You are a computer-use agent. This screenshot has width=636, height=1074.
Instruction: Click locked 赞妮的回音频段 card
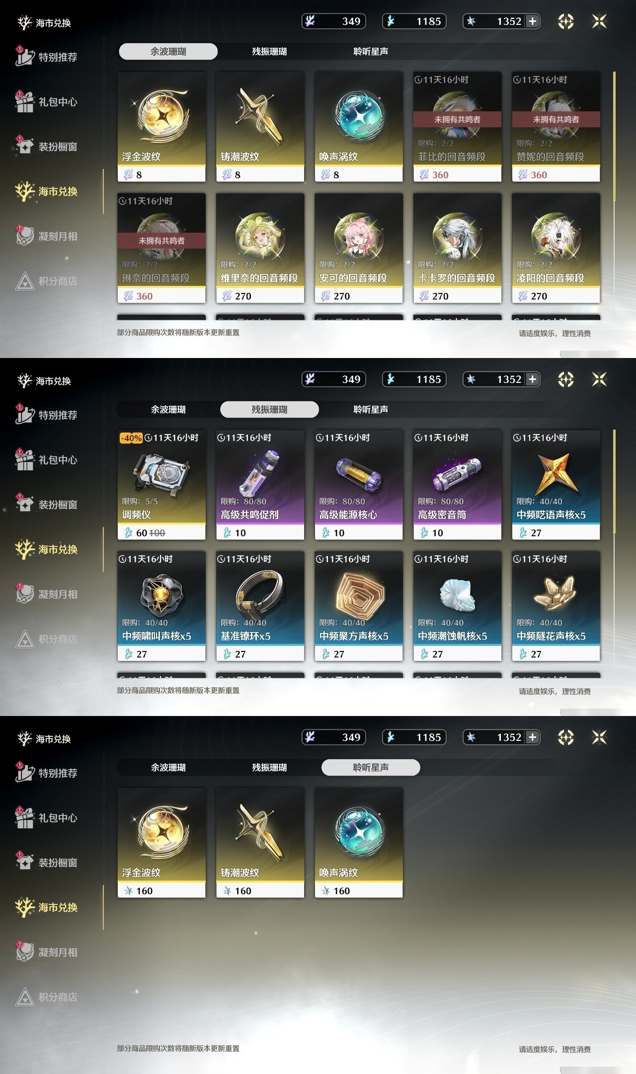click(x=556, y=127)
